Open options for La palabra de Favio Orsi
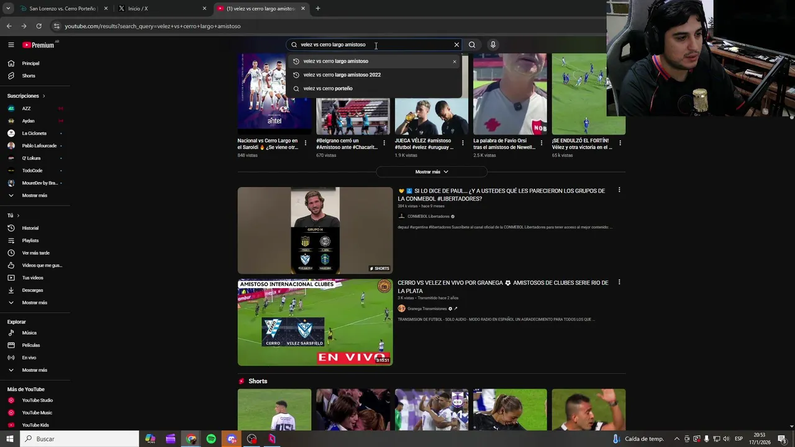795x447 pixels. [541, 143]
